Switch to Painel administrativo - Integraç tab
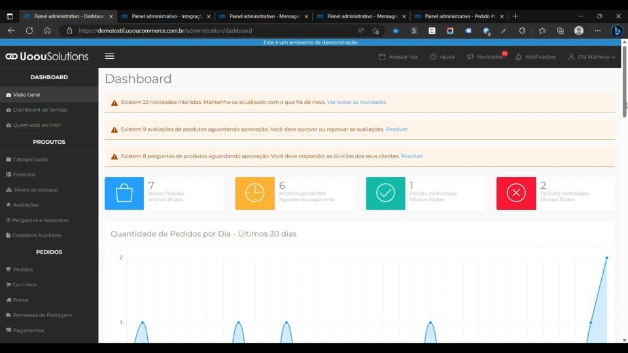Image resolution: width=628 pixels, height=353 pixels. point(166,16)
